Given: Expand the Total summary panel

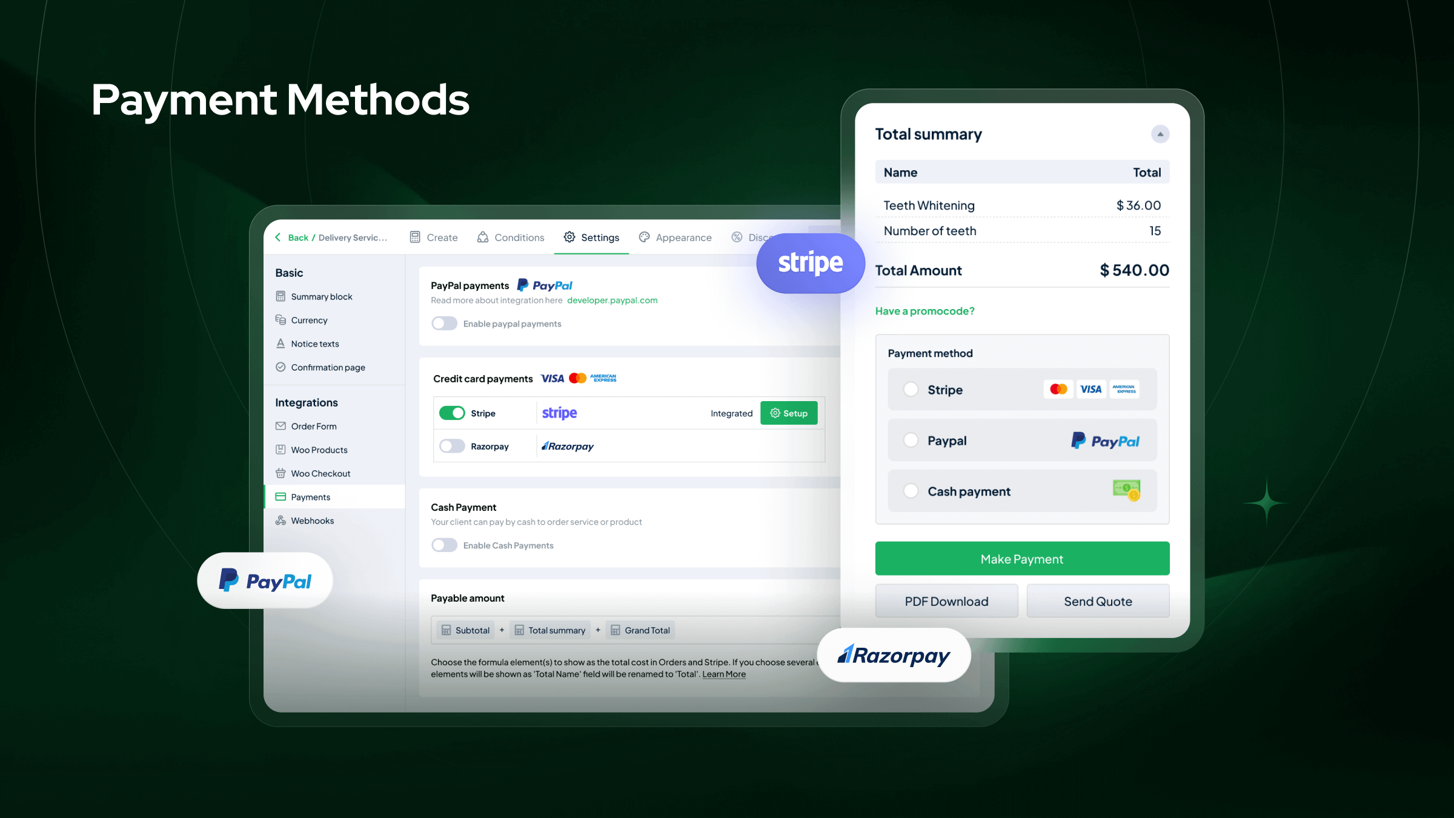Looking at the screenshot, I should click(x=1160, y=134).
